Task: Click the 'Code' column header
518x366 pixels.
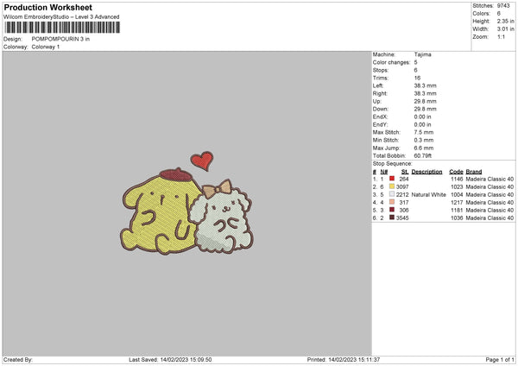Action: coord(456,172)
